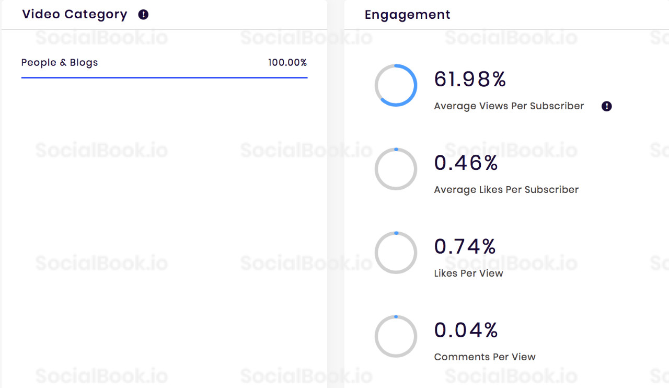The height and width of the screenshot is (388, 669).
Task: Click the Video Category info icon
Action: [x=143, y=15]
